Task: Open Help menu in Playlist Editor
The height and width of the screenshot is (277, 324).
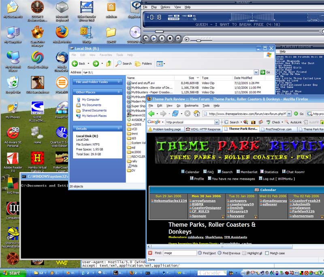Action: coord(283,52)
